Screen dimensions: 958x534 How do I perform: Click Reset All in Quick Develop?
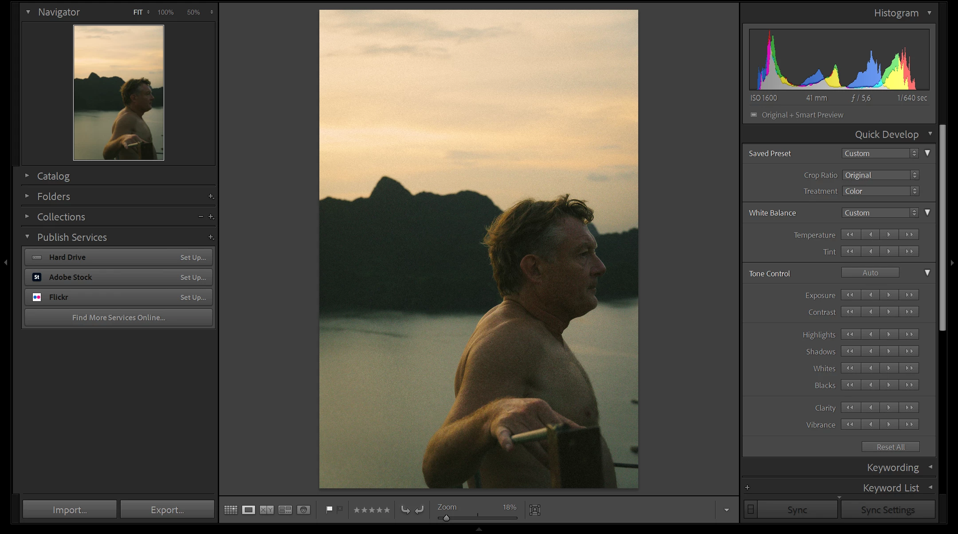click(890, 447)
